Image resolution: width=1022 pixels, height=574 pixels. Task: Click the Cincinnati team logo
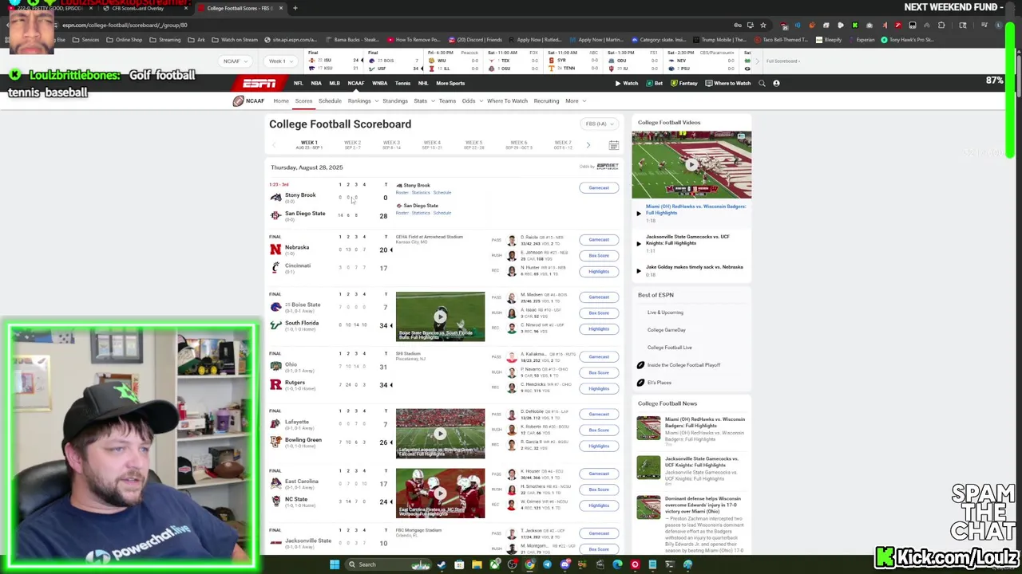tap(275, 267)
